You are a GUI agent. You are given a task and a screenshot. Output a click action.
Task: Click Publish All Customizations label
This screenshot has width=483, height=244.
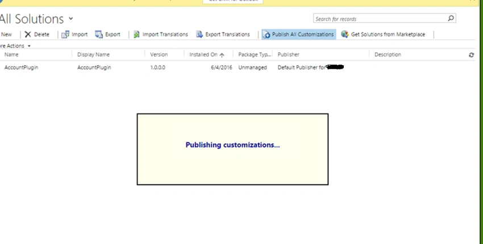(x=303, y=35)
